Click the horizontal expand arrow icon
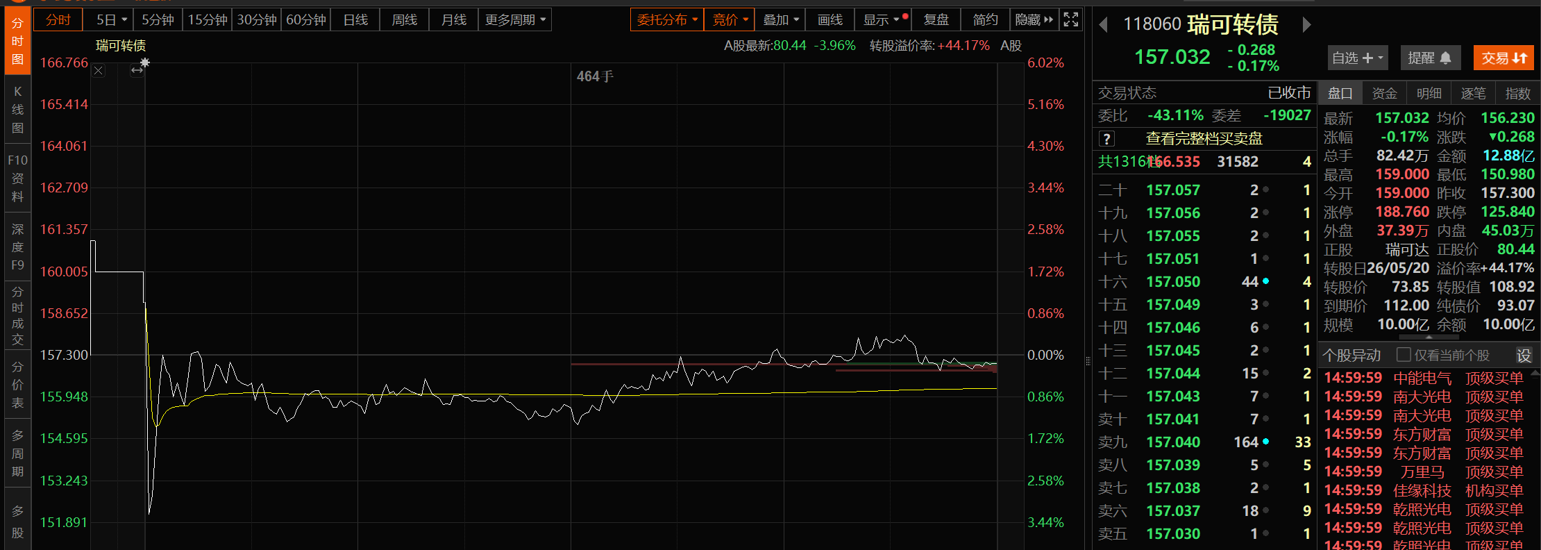 [137, 71]
